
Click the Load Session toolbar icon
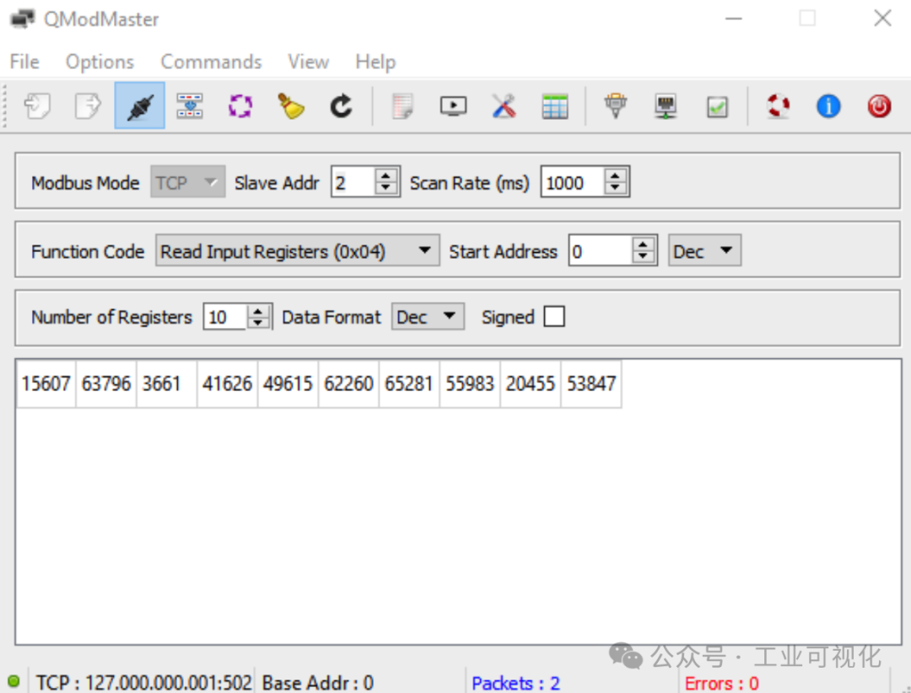coord(37,106)
